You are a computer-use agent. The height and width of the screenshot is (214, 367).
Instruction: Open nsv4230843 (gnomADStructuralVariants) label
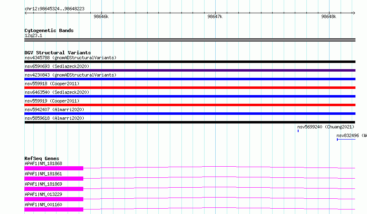click(71, 75)
